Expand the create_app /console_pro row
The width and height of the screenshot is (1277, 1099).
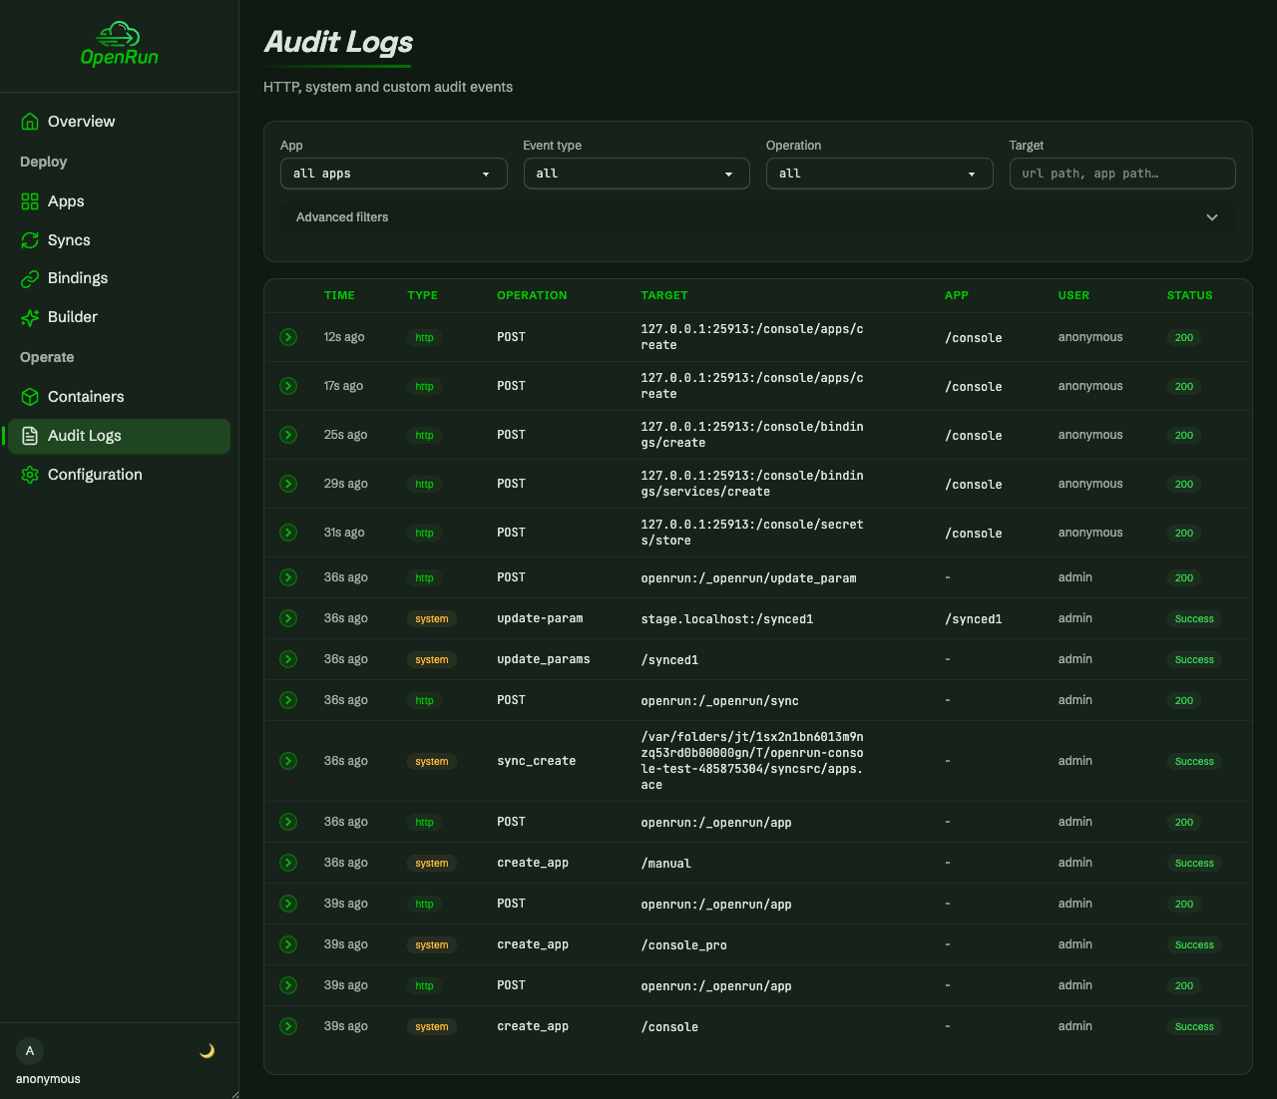coord(288,944)
